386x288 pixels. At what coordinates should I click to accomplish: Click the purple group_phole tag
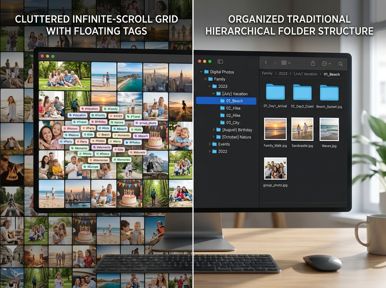click(x=146, y=123)
